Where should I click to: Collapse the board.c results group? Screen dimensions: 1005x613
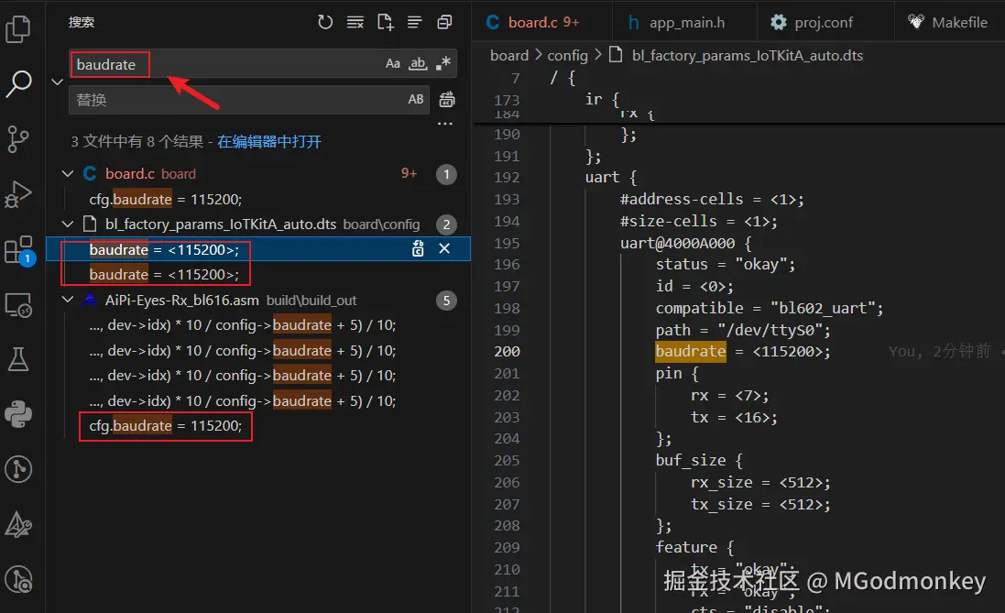click(x=67, y=174)
